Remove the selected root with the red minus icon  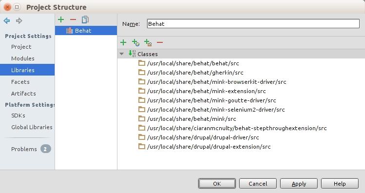pyautogui.click(x=160, y=42)
